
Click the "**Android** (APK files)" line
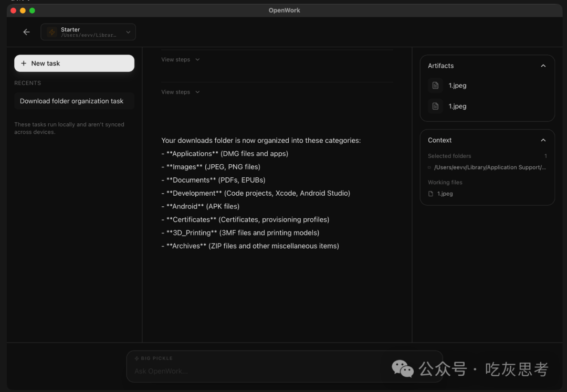coord(201,206)
